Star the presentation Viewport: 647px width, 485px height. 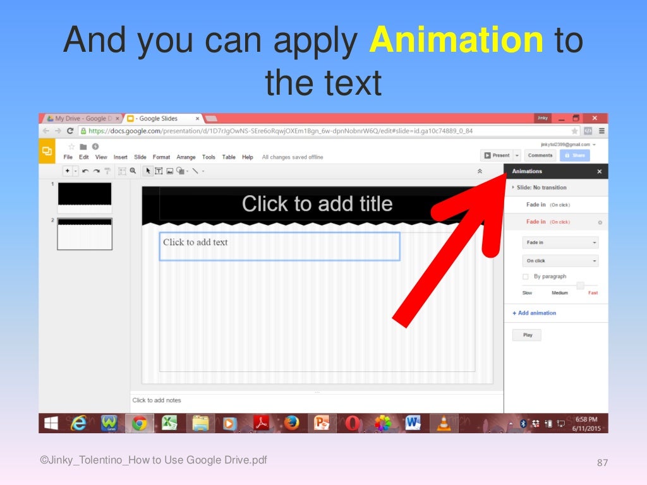71,147
